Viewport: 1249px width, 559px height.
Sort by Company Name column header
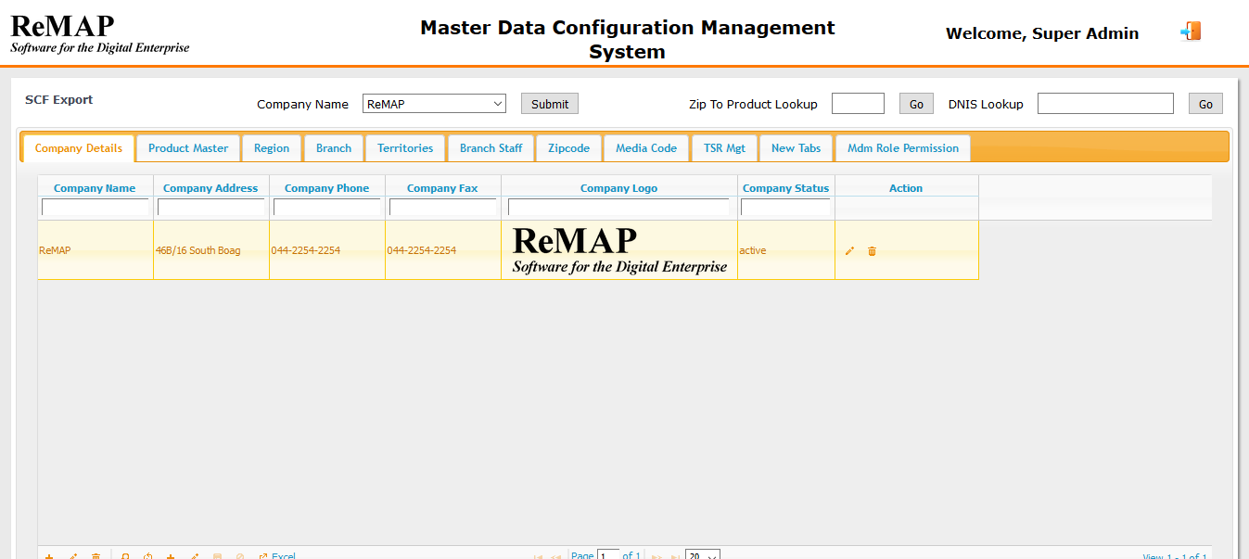(x=95, y=188)
